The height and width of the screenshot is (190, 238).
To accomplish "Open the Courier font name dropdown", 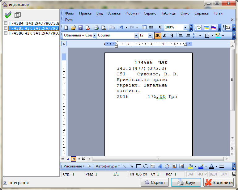I will [x=136, y=36].
